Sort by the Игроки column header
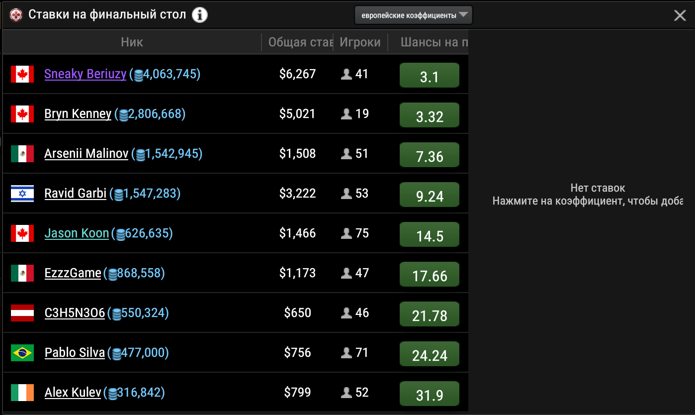 pos(360,42)
